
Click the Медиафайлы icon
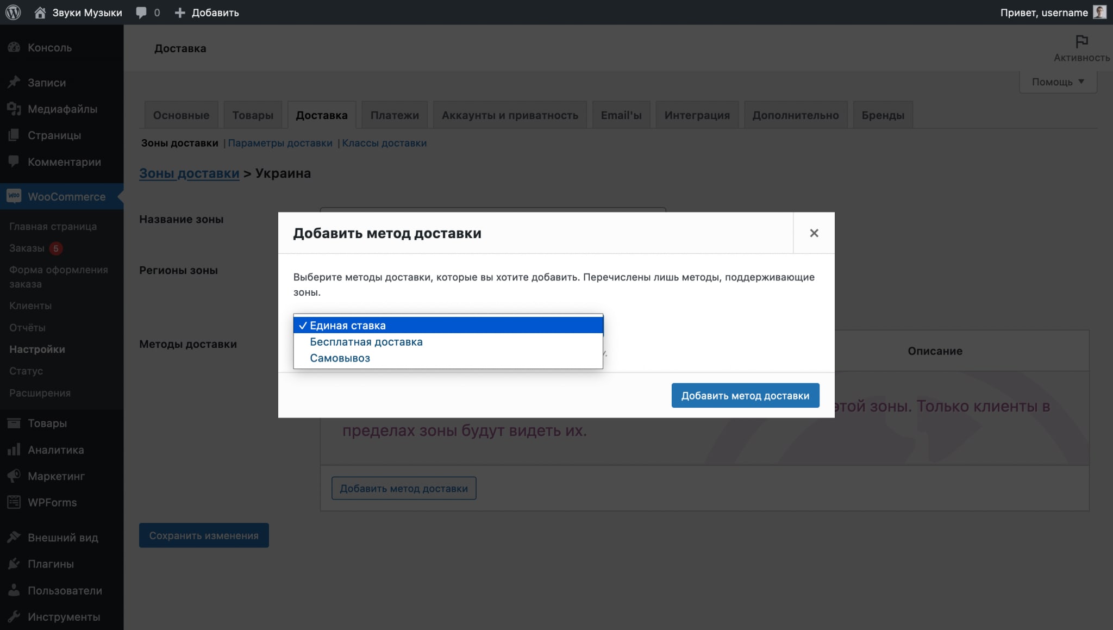14,109
